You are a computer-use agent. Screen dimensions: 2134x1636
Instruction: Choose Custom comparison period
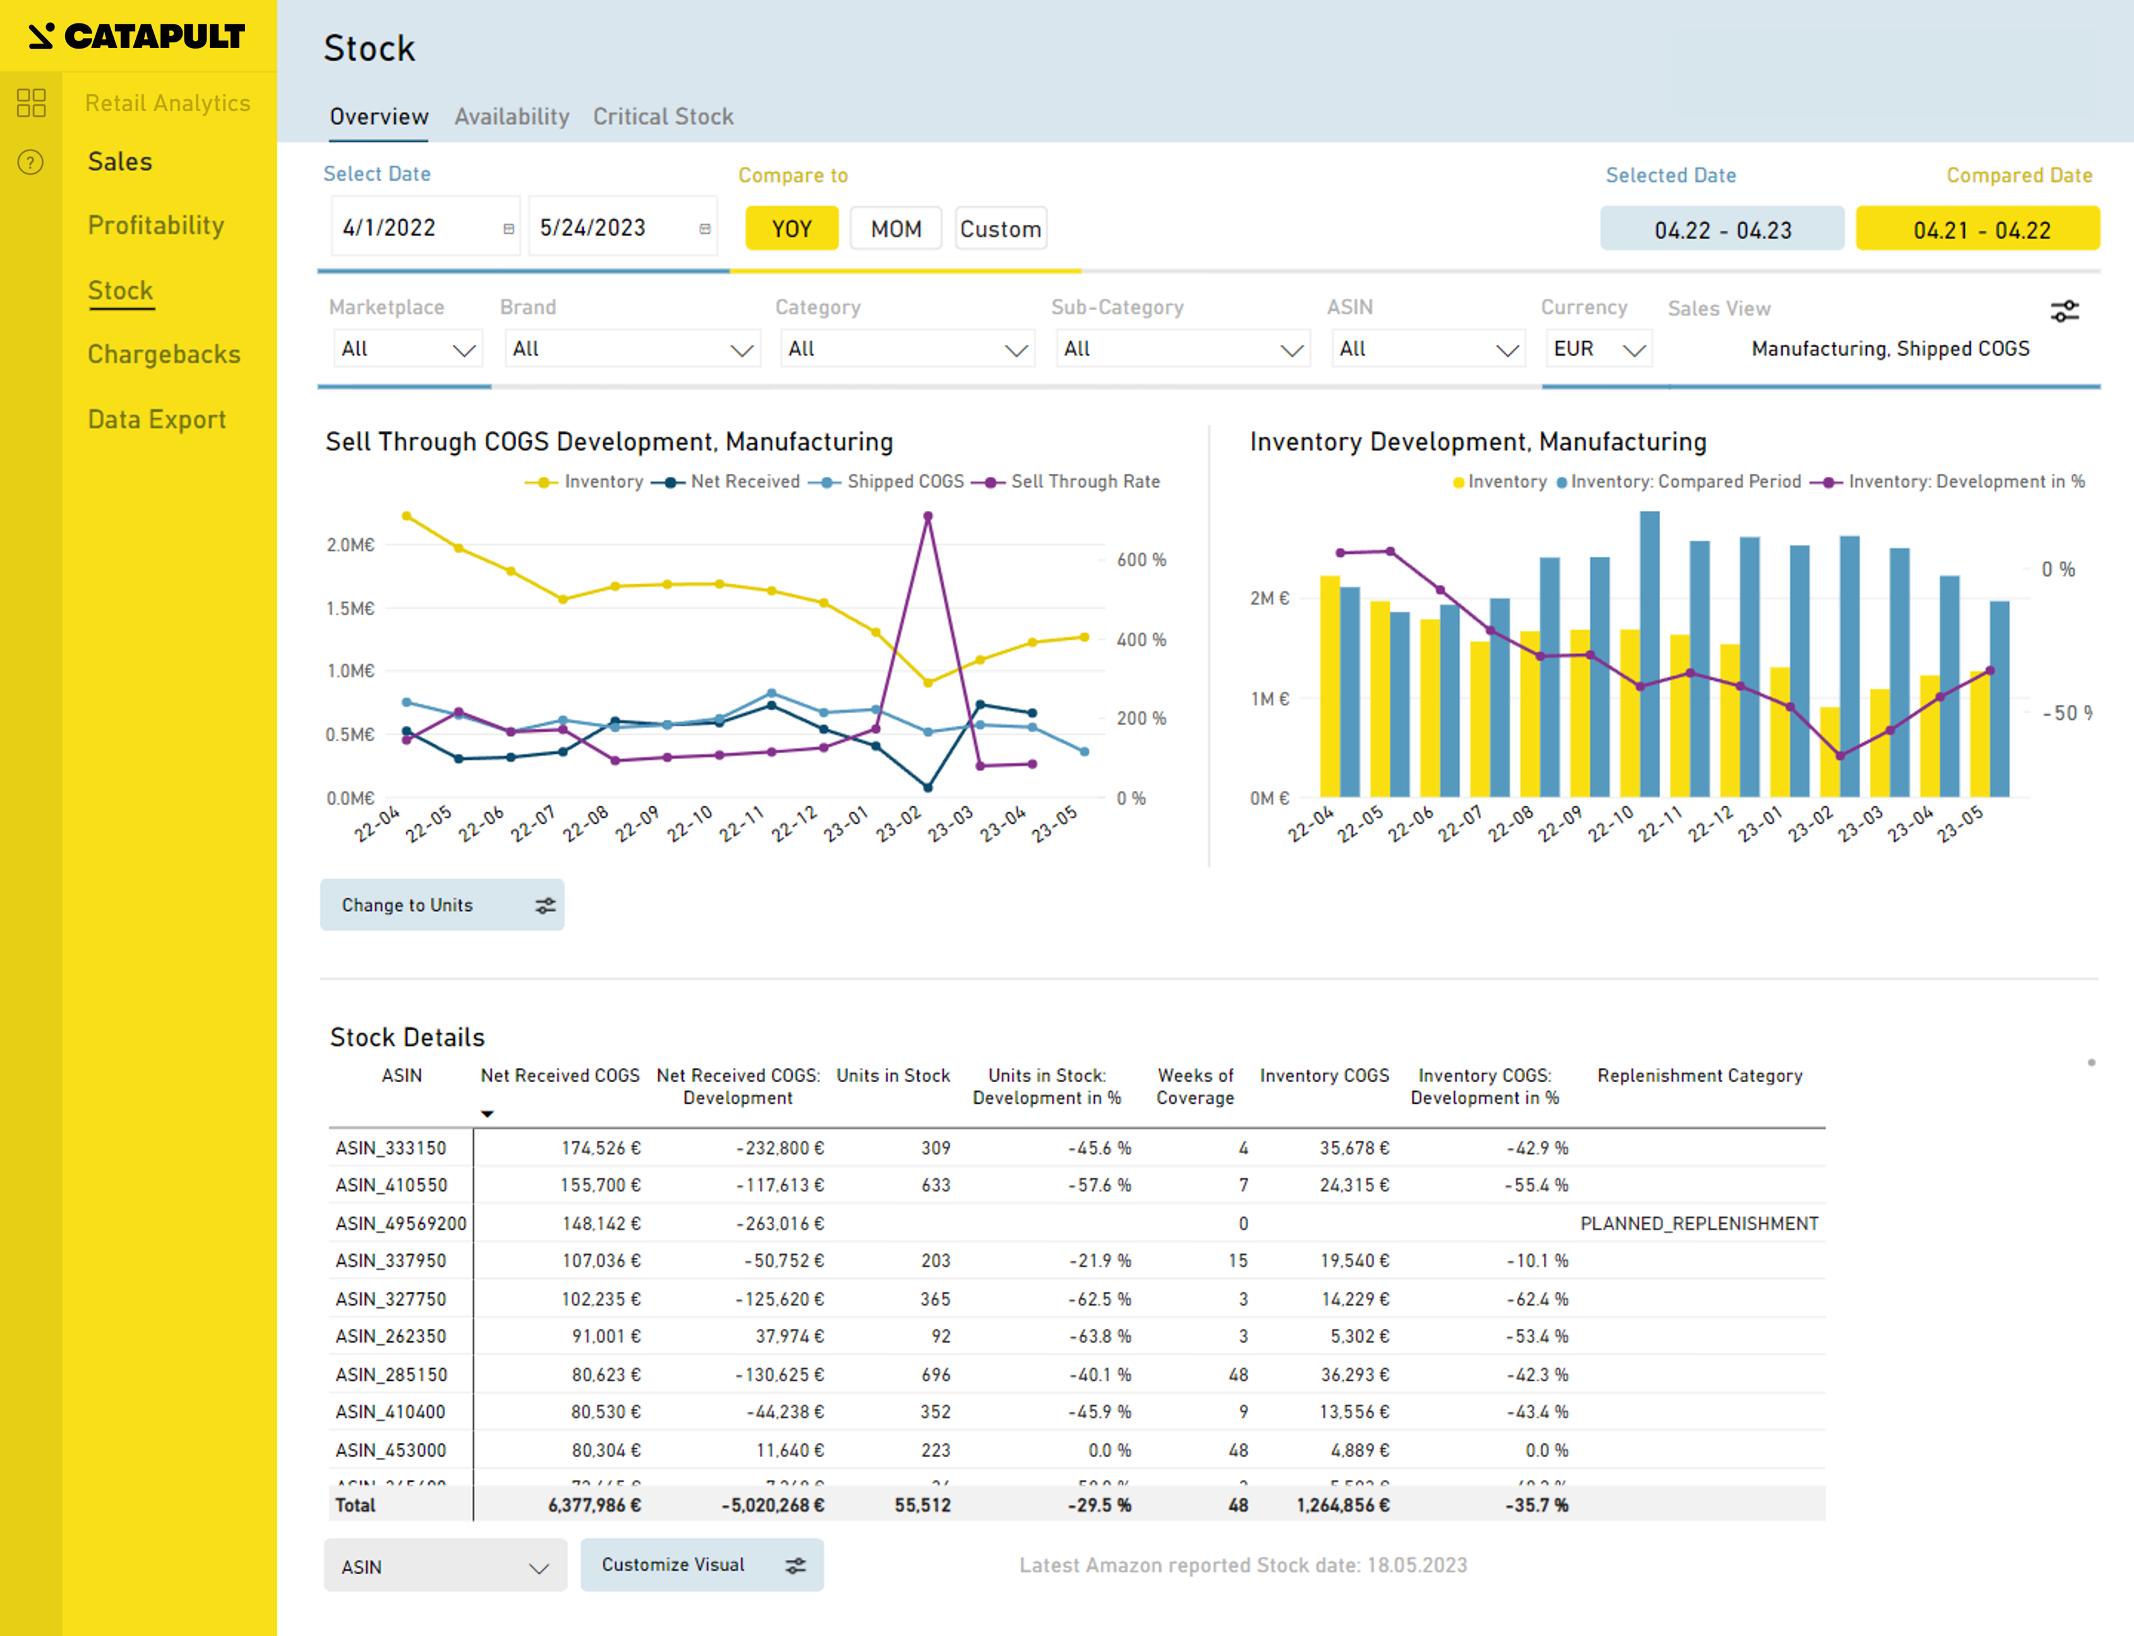click(1000, 229)
